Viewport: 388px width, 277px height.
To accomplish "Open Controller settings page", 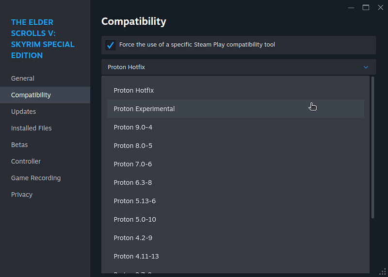I will click(x=45, y=161).
